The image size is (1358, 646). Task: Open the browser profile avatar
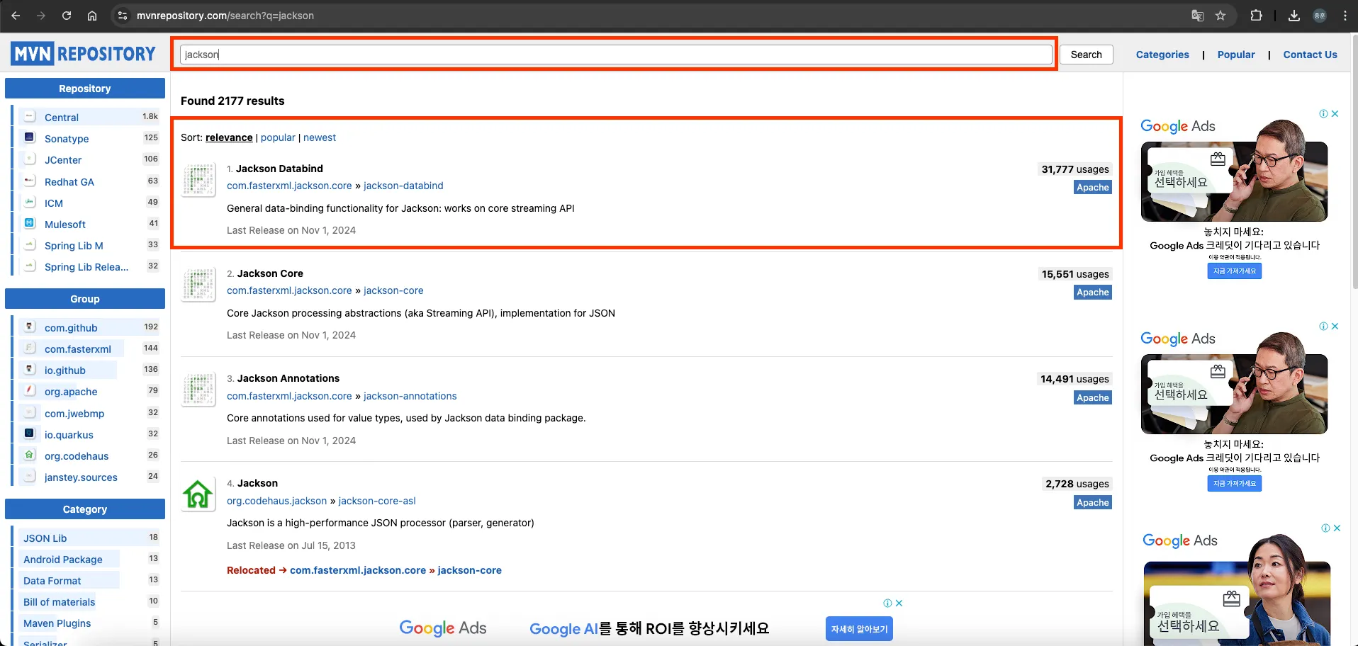1320,16
